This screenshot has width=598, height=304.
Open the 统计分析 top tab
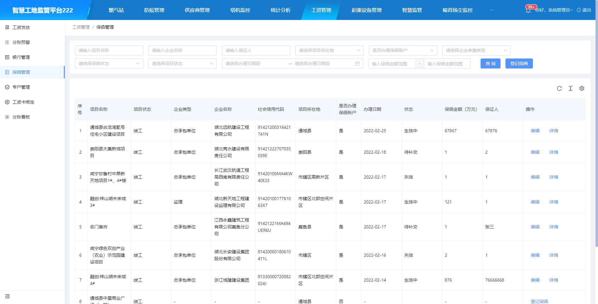[x=281, y=10]
